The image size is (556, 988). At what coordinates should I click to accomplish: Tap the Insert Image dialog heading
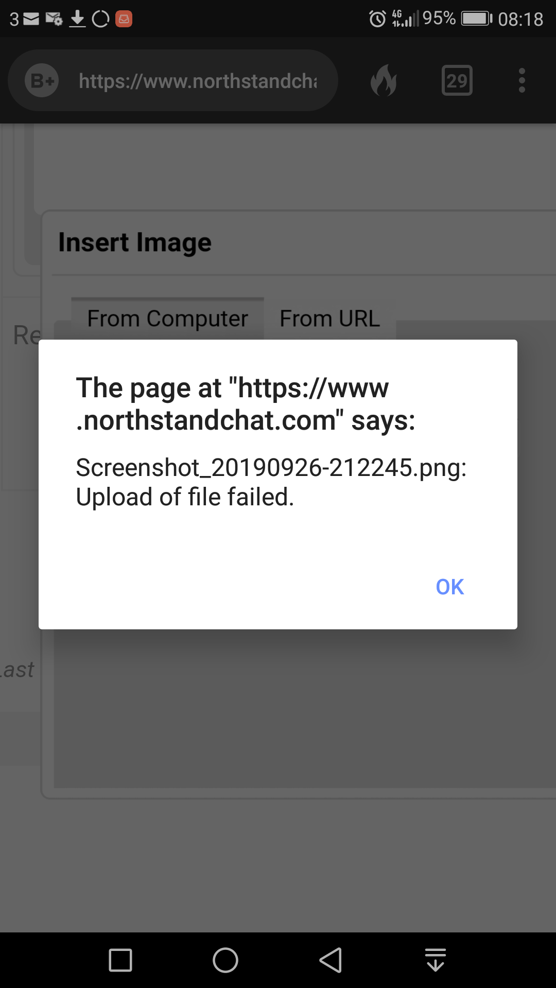tap(135, 242)
